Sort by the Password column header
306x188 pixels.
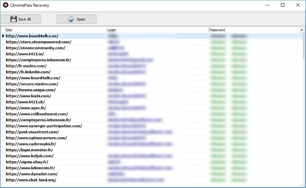pos(253,30)
